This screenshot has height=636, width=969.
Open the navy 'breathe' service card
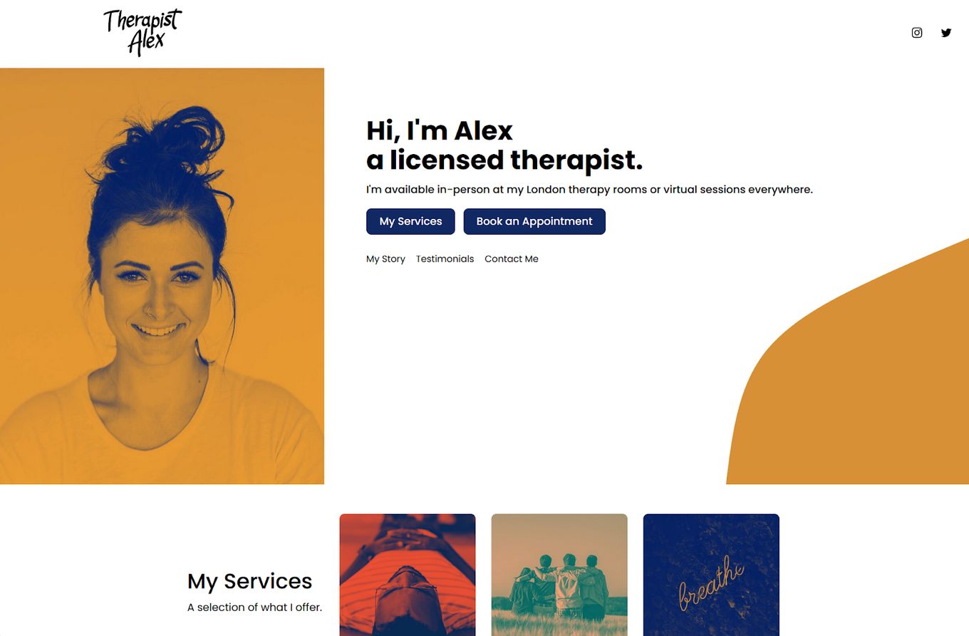click(711, 575)
